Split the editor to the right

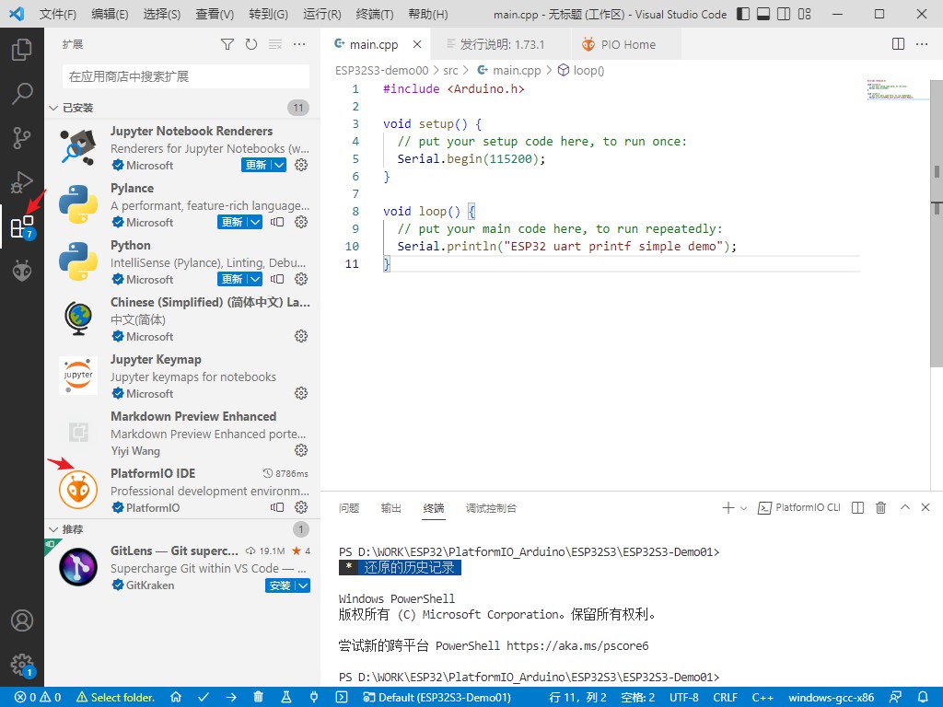tap(899, 44)
